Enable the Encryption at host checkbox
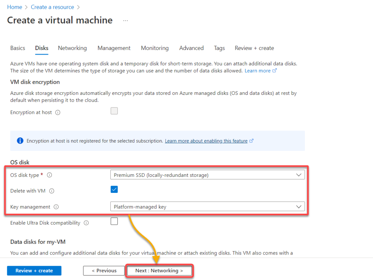Screen dimensions: 373x280 (x=114, y=111)
